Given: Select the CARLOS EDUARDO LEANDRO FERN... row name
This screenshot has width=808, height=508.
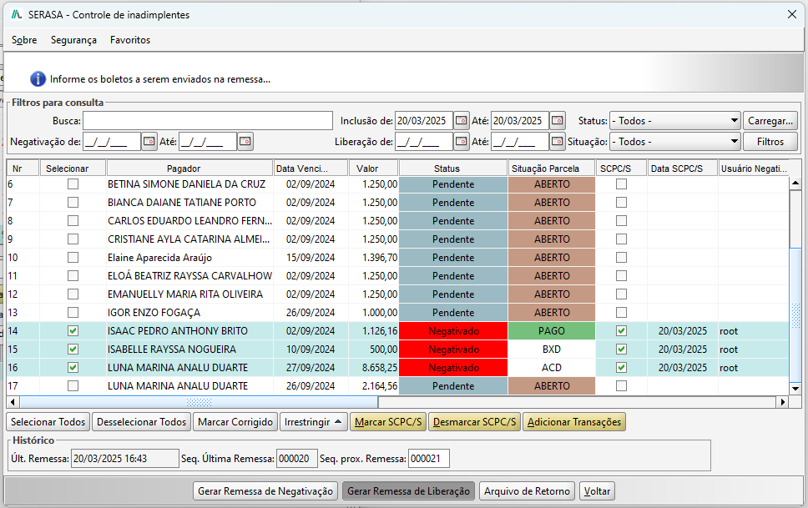Looking at the screenshot, I should (189, 220).
